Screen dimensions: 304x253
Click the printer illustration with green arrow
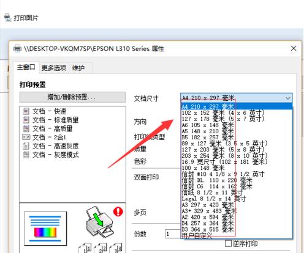[99, 222]
